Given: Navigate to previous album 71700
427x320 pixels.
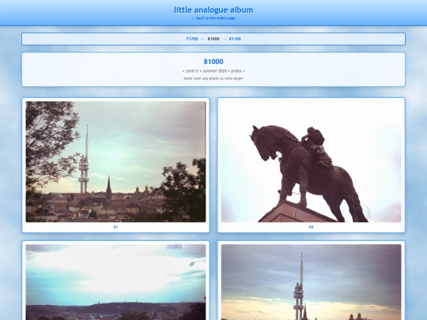Looking at the screenshot, I should (x=192, y=39).
